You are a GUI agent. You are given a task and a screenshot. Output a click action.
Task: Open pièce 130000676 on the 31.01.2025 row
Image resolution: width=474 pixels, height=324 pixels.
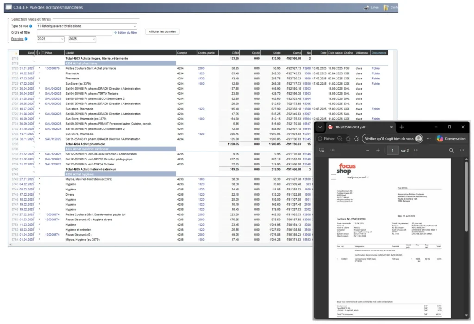point(52,68)
